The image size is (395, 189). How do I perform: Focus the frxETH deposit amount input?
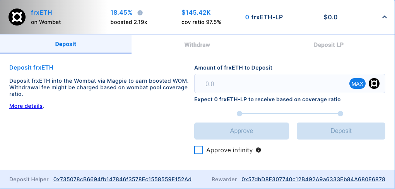pos(271,84)
